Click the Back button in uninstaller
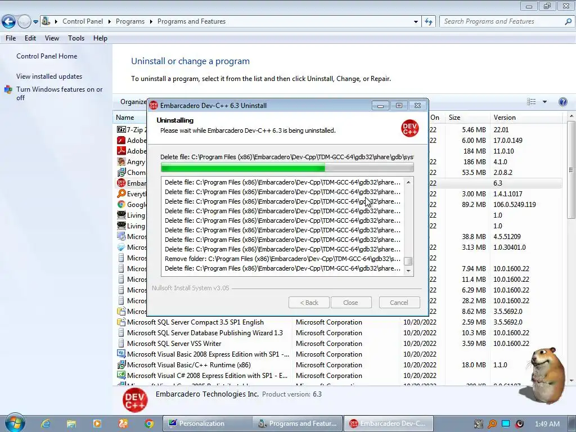 (309, 303)
